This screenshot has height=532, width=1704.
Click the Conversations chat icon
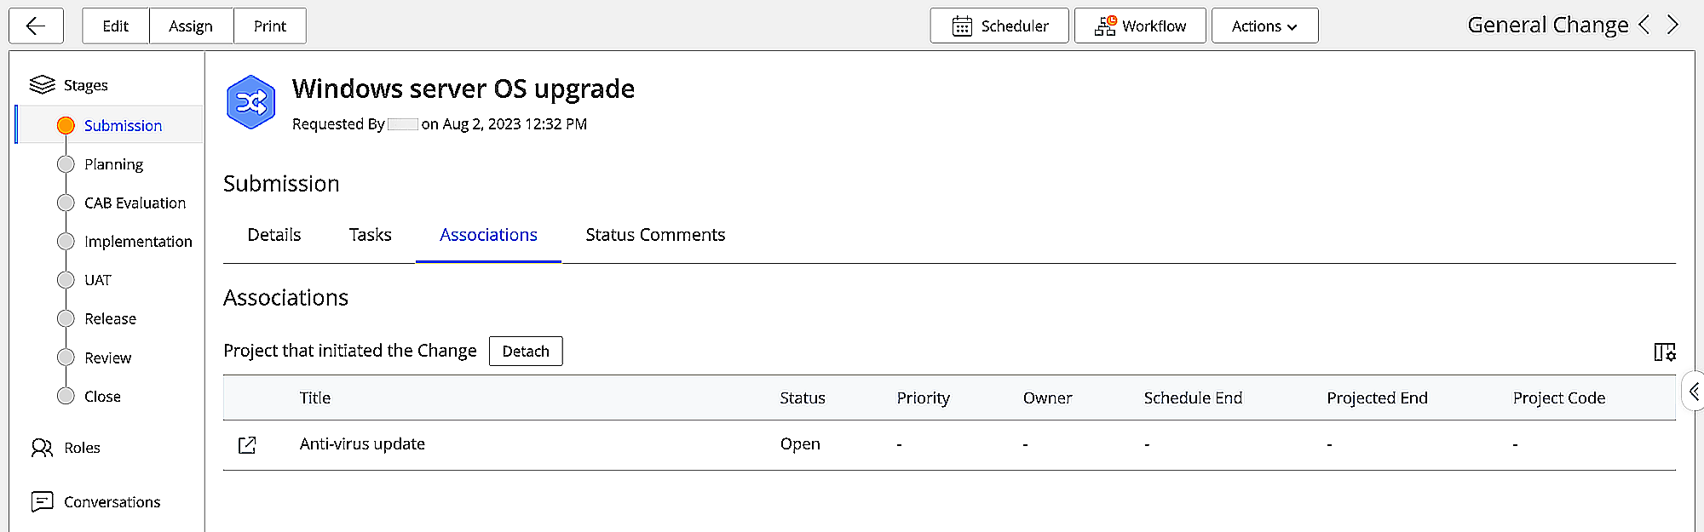(x=42, y=502)
